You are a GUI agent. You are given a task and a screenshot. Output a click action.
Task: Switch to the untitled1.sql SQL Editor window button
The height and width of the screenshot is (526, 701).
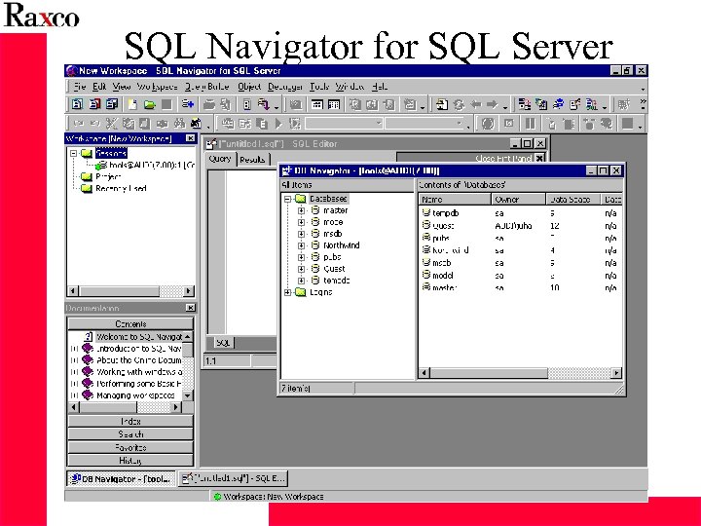click(x=233, y=478)
